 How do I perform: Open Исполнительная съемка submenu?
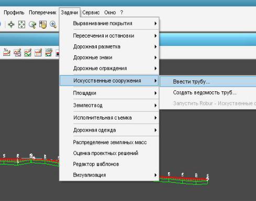tap(109, 118)
